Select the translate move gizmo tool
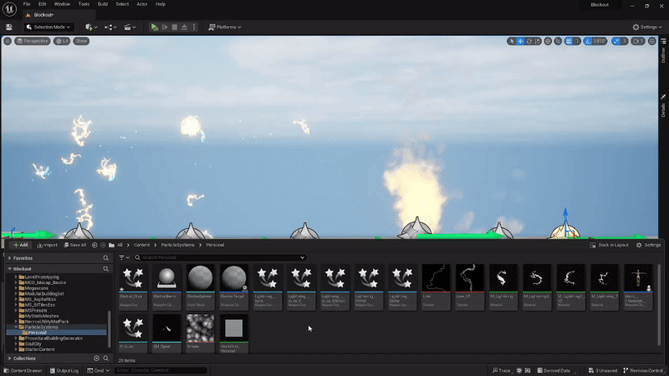This screenshot has height=376, width=669. tap(520, 41)
